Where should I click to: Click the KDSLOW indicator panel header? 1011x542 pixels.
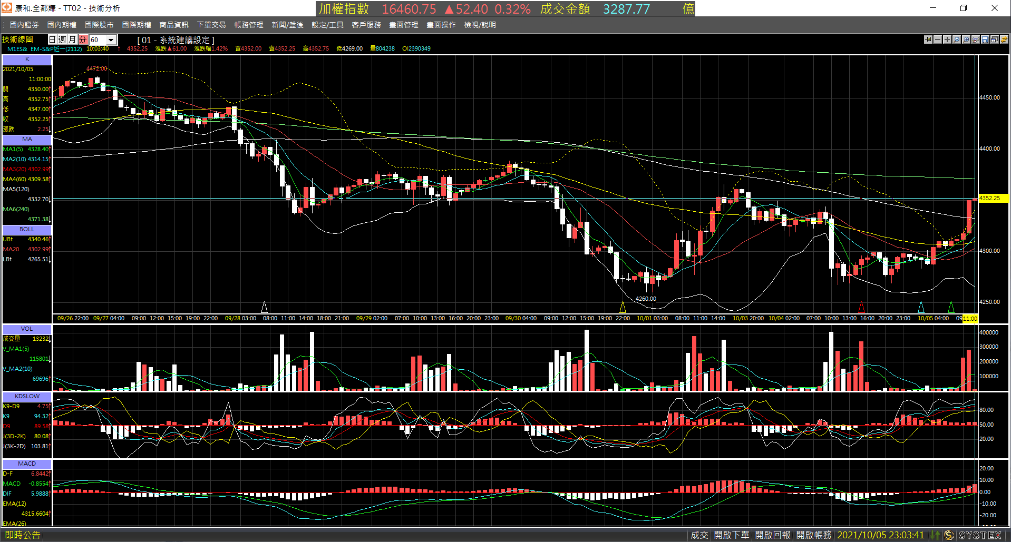click(27, 397)
